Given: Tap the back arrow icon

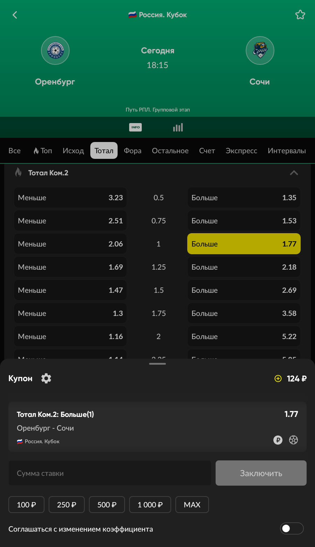Looking at the screenshot, I should [x=15, y=15].
